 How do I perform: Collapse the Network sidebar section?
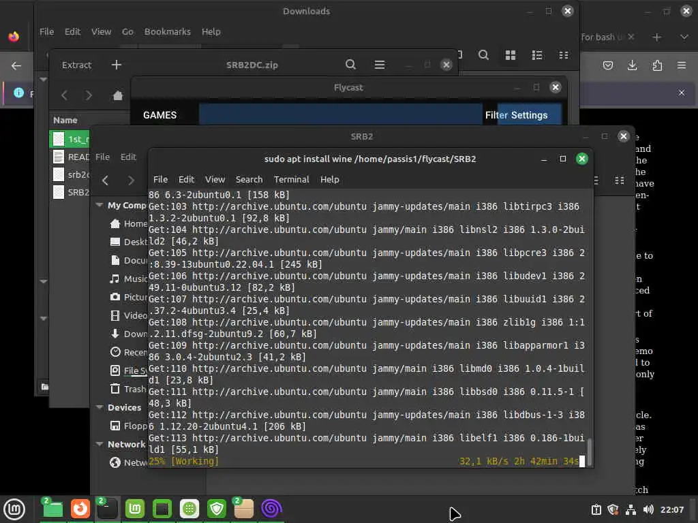[100, 444]
